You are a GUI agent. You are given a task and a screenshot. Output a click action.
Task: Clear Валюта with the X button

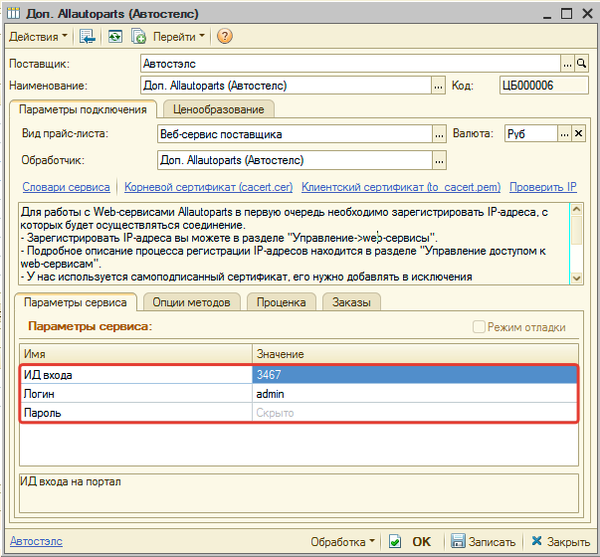point(578,134)
